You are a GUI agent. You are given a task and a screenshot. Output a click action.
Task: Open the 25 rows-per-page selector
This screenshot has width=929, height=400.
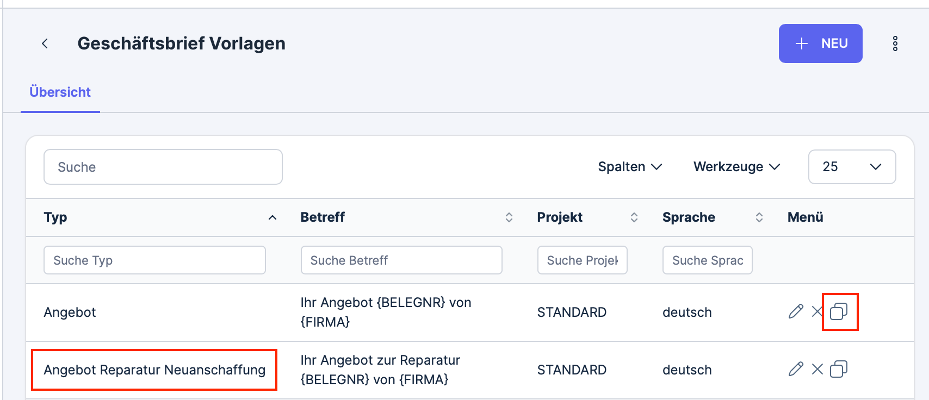pos(852,167)
